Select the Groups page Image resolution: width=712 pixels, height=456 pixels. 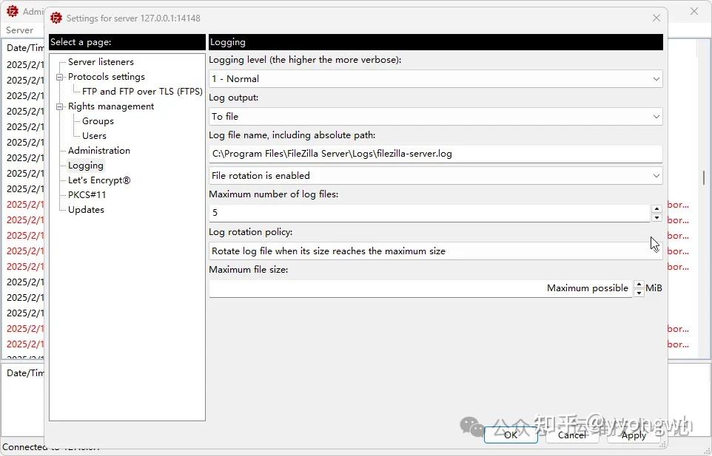point(97,120)
